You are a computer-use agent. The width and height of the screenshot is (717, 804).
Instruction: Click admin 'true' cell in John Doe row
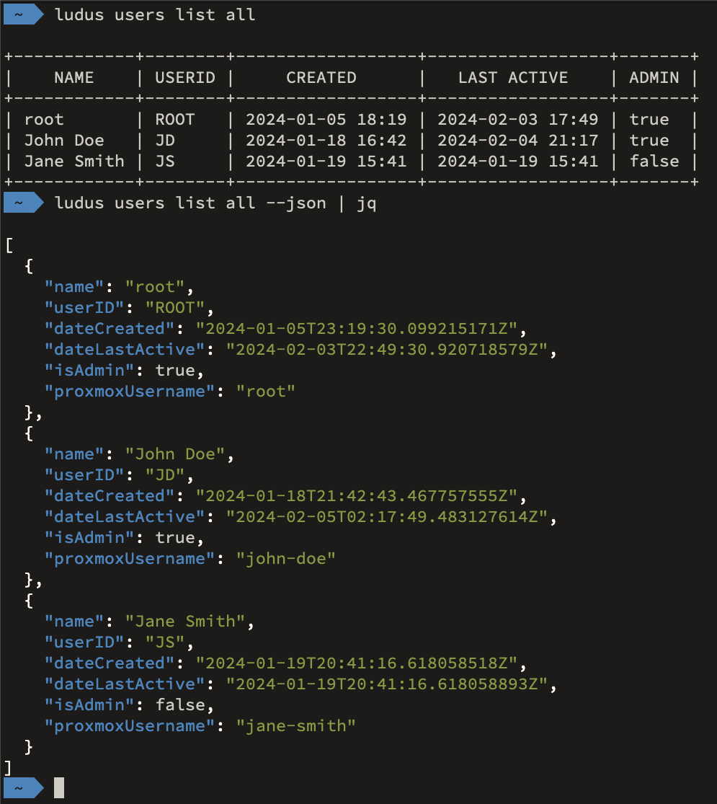click(649, 141)
